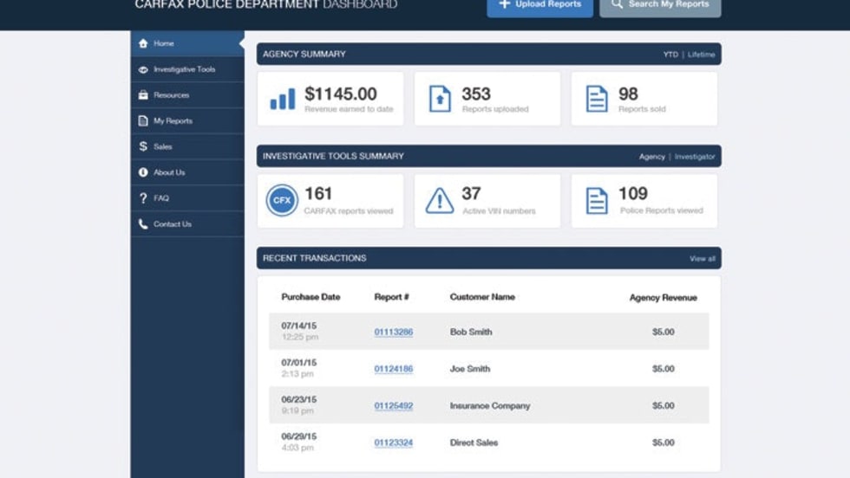Click View all in Recent Transactions

702,259
